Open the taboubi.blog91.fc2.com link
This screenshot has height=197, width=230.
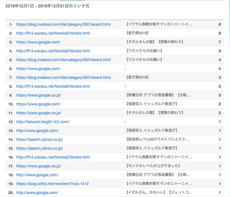(43, 122)
